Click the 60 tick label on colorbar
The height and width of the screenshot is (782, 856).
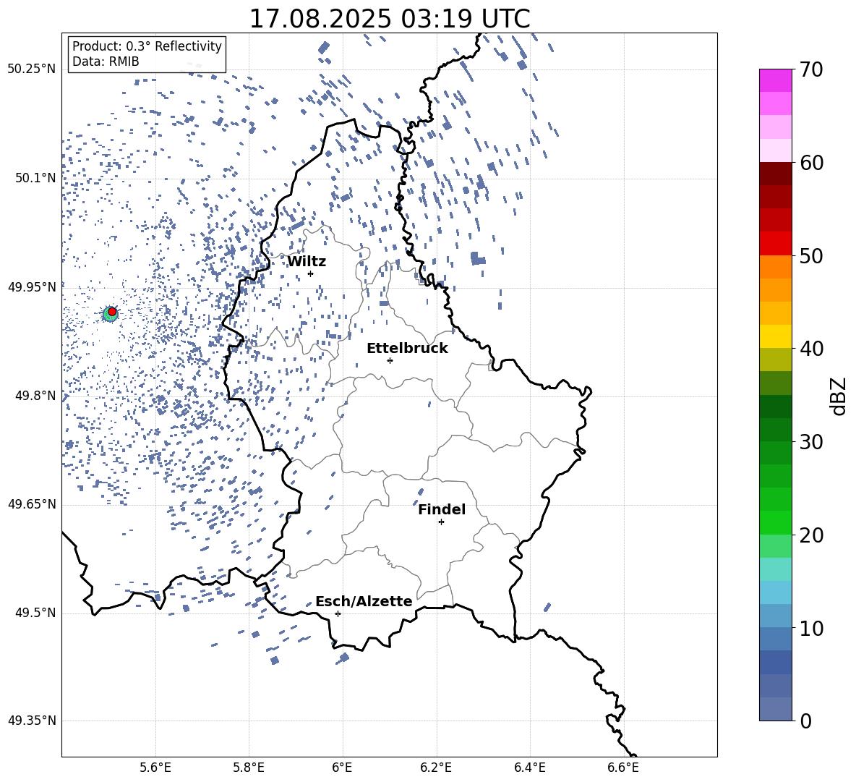(x=811, y=163)
